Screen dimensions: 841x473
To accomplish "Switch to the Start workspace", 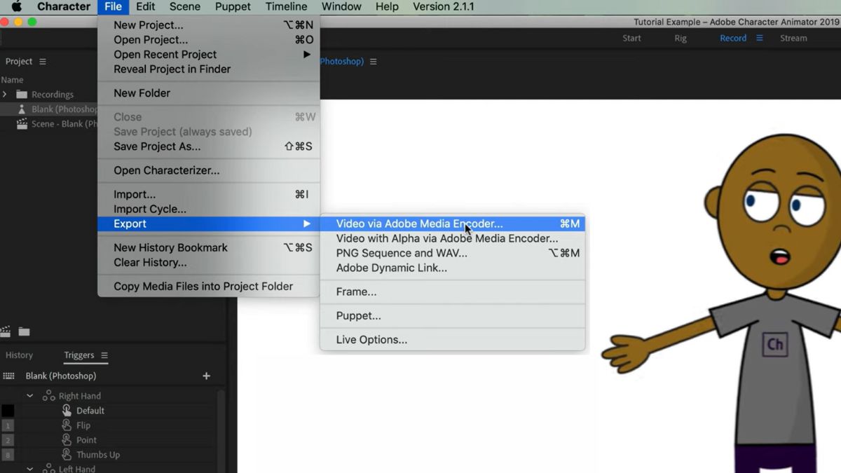I will [x=631, y=38].
